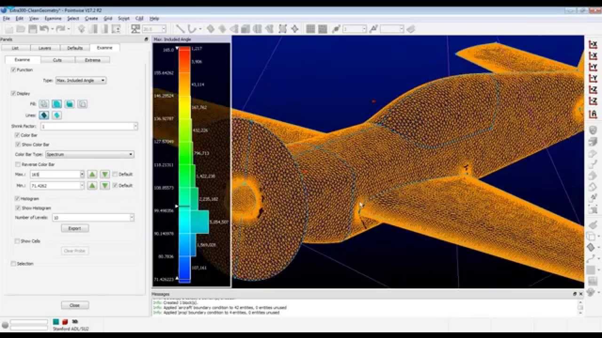Open the redo history dropdown arrow
This screenshot has width=602, height=338.
[x=68, y=29]
